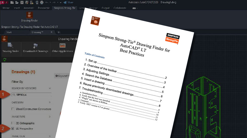Switch to the Start file tab
The width and height of the screenshot is (247, 138).
9,32
